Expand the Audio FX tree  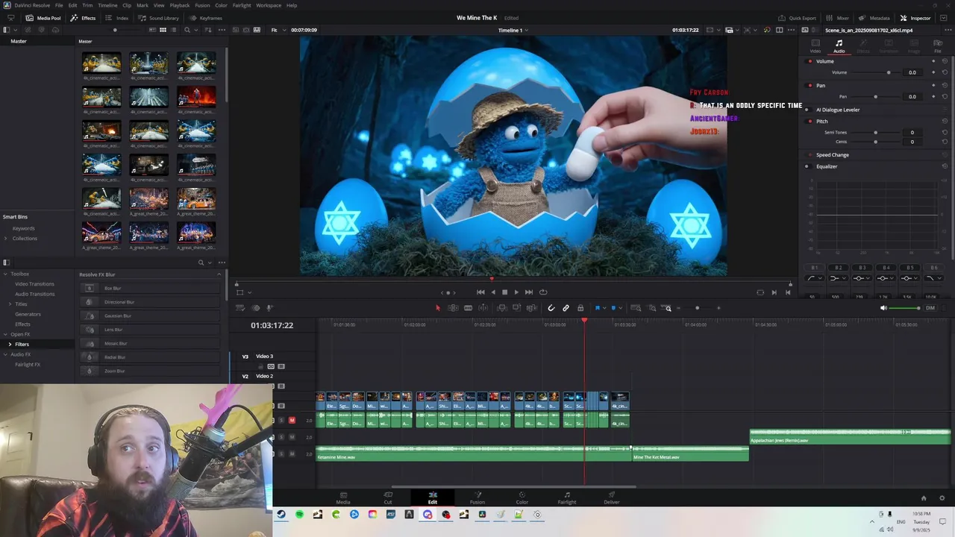pos(5,354)
